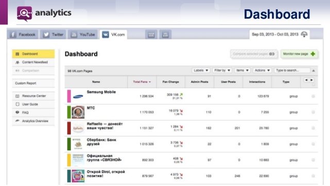Click the date range picker icon

click(304, 34)
